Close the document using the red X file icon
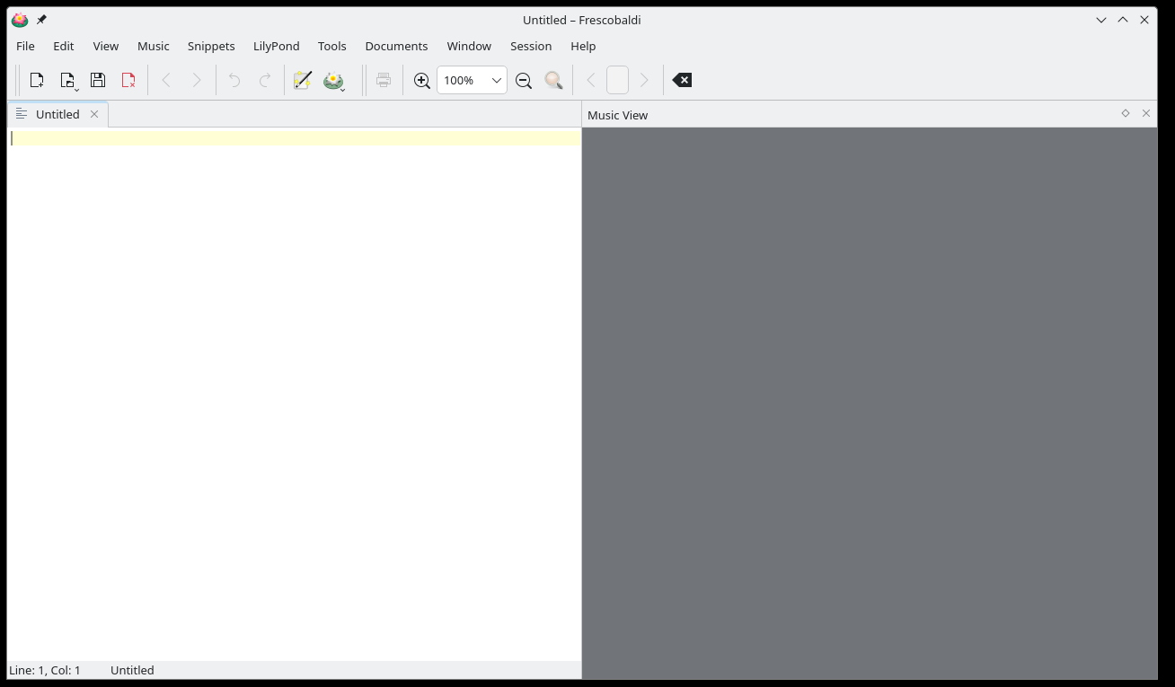Viewport: 1175px width, 687px height. pos(128,80)
